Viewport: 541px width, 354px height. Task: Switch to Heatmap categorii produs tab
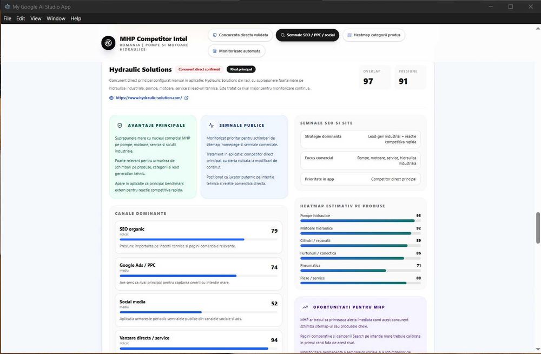374,35
